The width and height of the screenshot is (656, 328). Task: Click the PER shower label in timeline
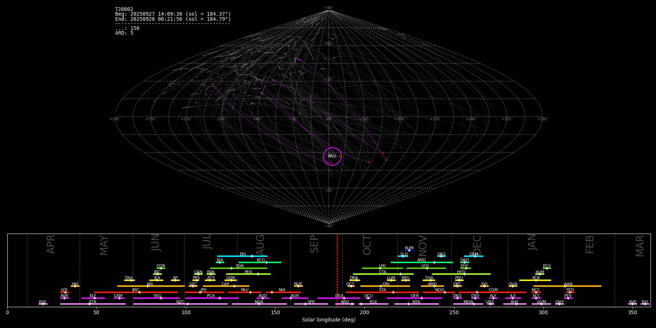(248, 272)
